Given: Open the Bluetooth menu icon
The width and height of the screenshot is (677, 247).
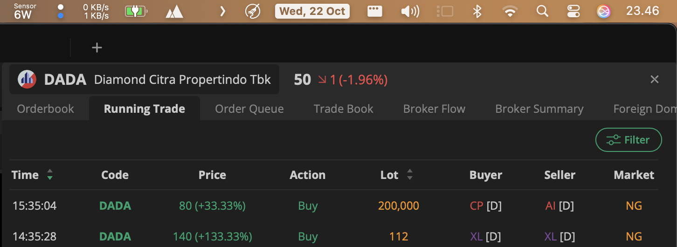Looking at the screenshot, I should click(x=477, y=11).
